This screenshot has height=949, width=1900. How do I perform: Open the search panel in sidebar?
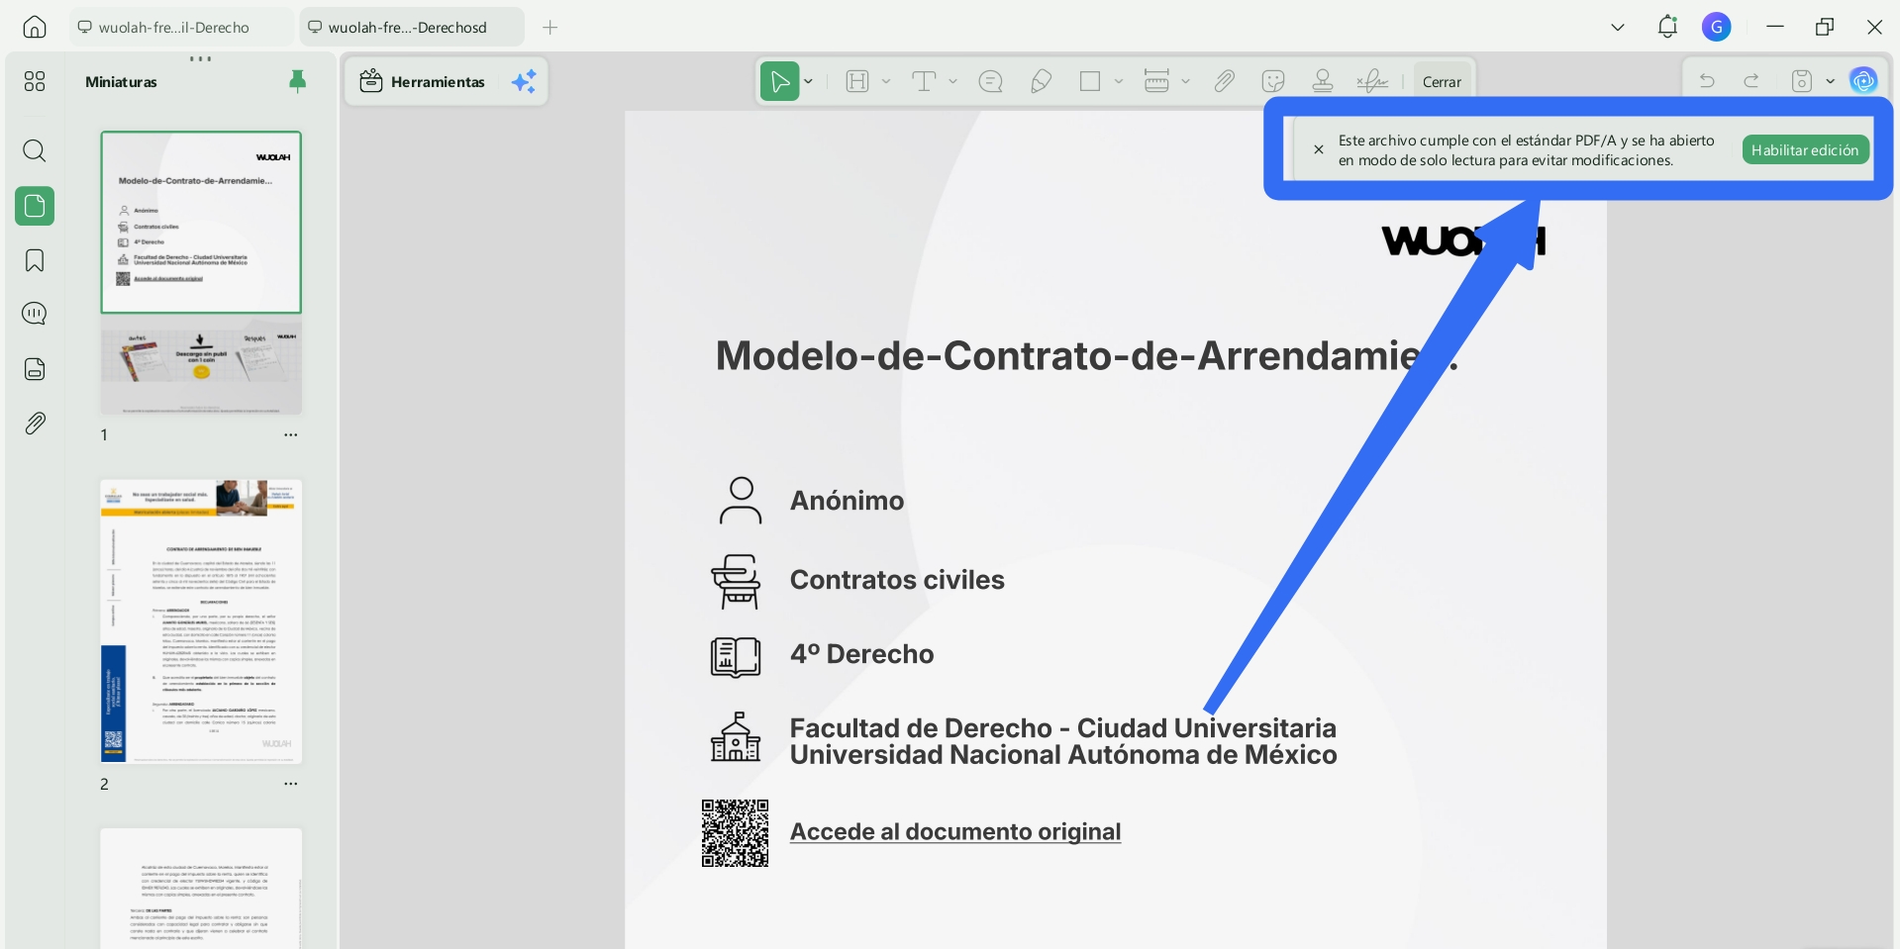tap(35, 150)
